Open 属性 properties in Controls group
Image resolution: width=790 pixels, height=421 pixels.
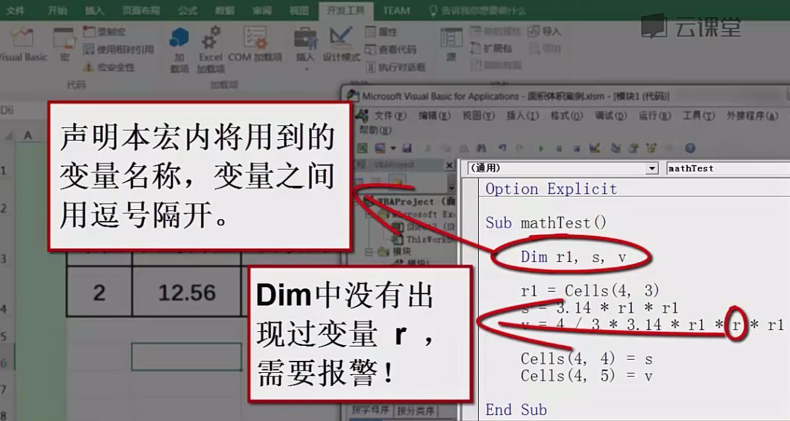coord(381,32)
